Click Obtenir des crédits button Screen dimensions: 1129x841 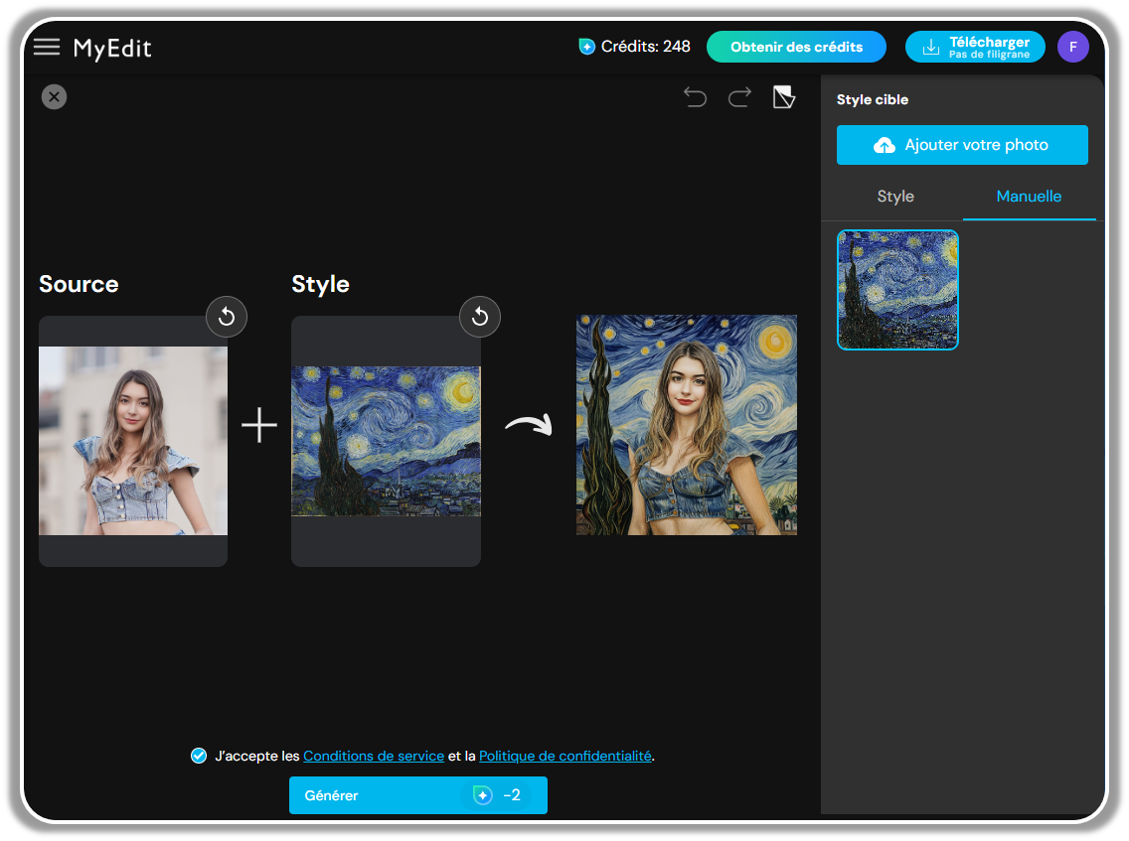(796, 47)
